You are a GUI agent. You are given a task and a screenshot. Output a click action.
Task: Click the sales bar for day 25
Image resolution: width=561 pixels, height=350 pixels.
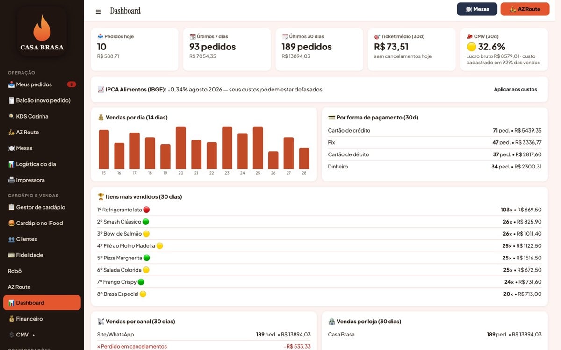pos(258,148)
